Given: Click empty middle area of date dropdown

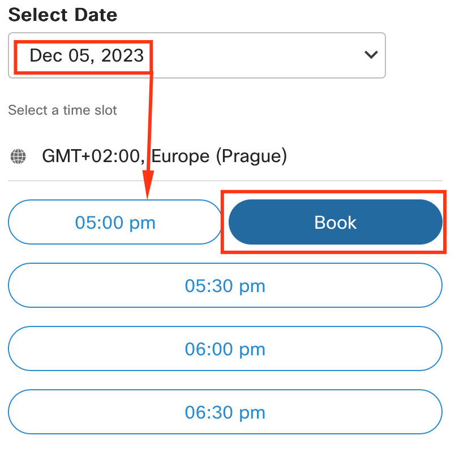Looking at the screenshot, I should coord(255,55).
